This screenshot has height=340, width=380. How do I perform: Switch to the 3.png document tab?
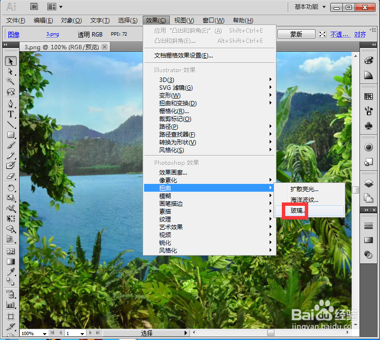(x=62, y=47)
